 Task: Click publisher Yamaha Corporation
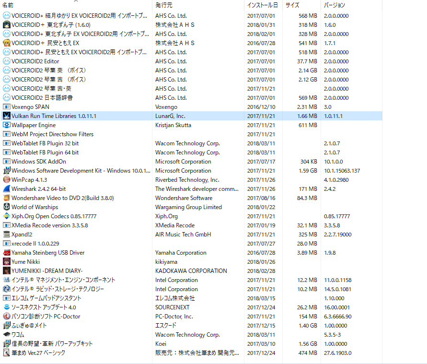(x=181, y=253)
